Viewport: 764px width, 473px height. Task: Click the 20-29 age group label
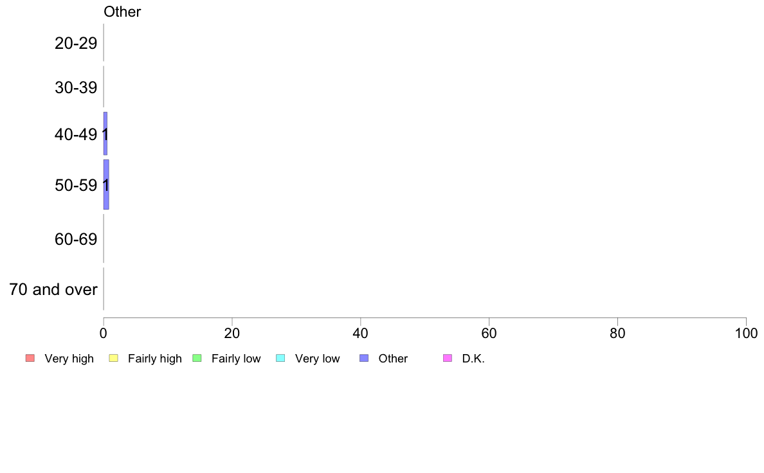point(76,43)
